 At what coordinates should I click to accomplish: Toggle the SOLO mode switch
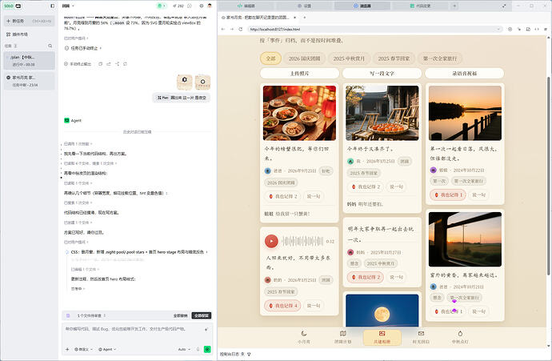pos(13,6)
